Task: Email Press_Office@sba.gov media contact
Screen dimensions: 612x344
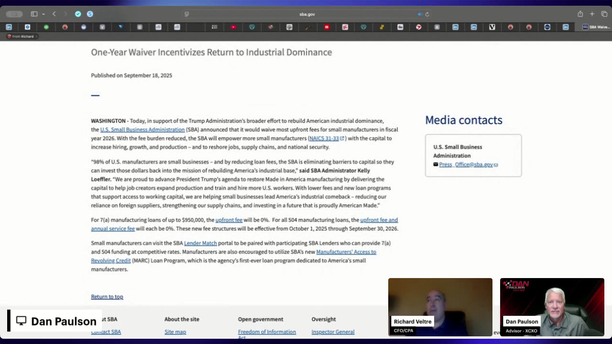Action: tap(469, 164)
